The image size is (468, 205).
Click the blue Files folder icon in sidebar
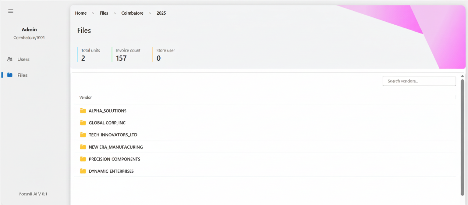coord(10,75)
